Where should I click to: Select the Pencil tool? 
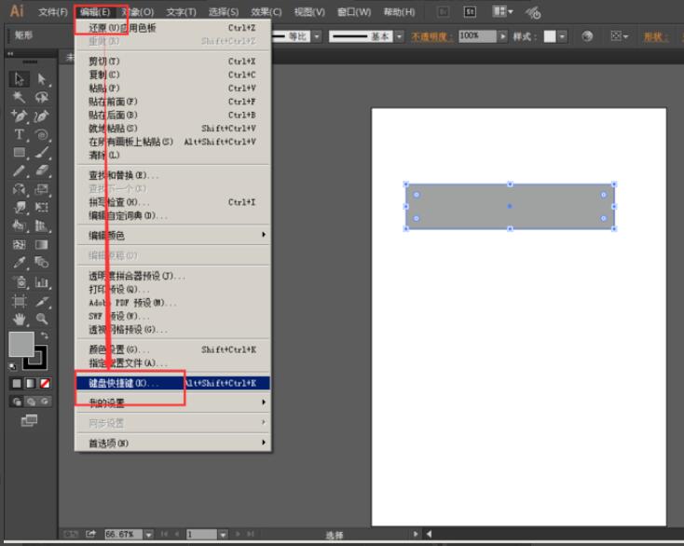pyautogui.click(x=19, y=171)
